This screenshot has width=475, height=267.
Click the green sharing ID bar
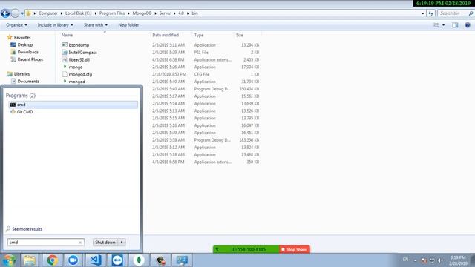246,249
